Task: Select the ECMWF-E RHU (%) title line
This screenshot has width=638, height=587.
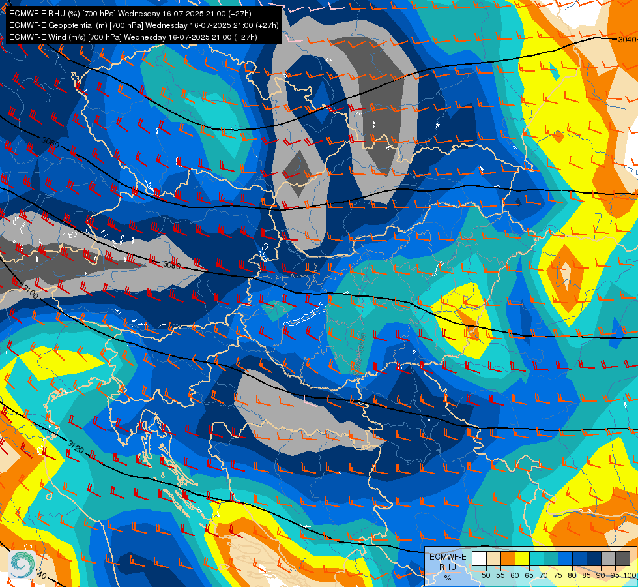Action: click(130, 14)
